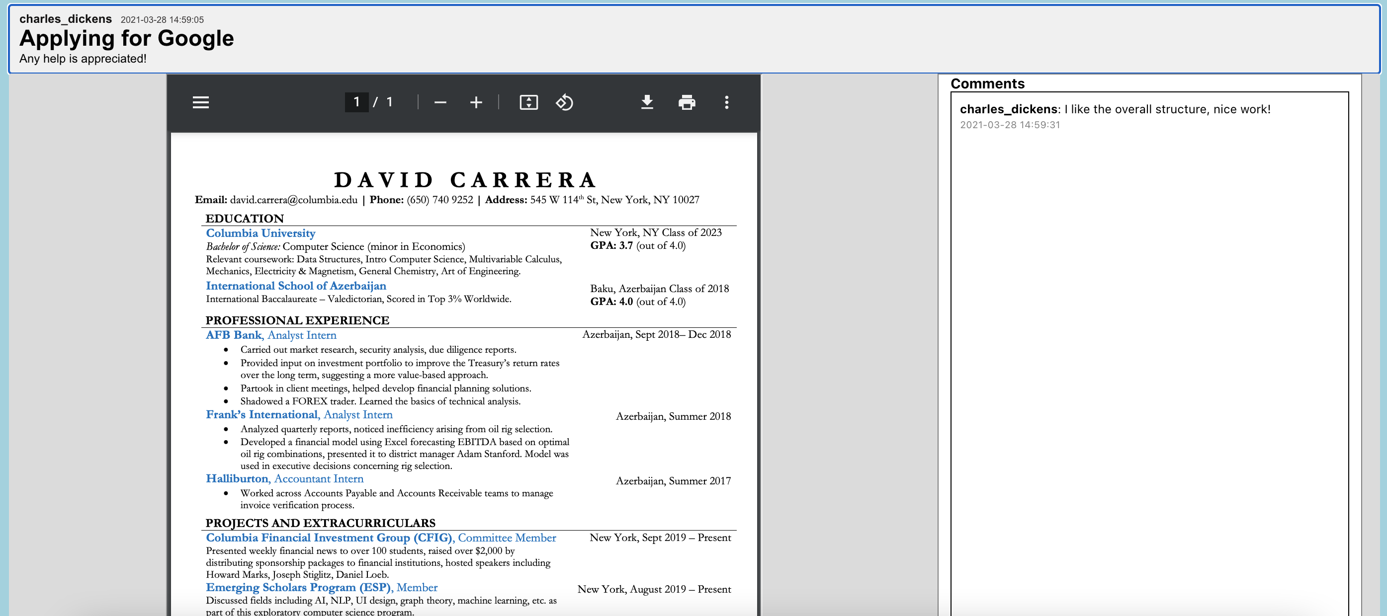The width and height of the screenshot is (1387, 616).
Task: Click the page number input field
Action: pos(356,102)
